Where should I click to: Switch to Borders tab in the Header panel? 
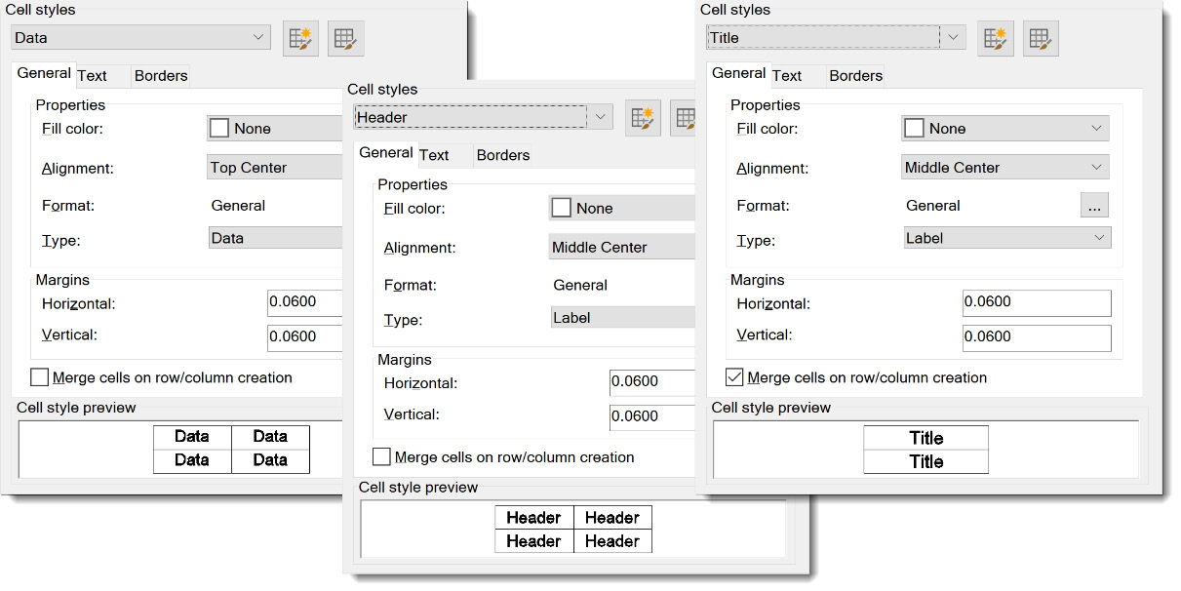pyautogui.click(x=503, y=156)
